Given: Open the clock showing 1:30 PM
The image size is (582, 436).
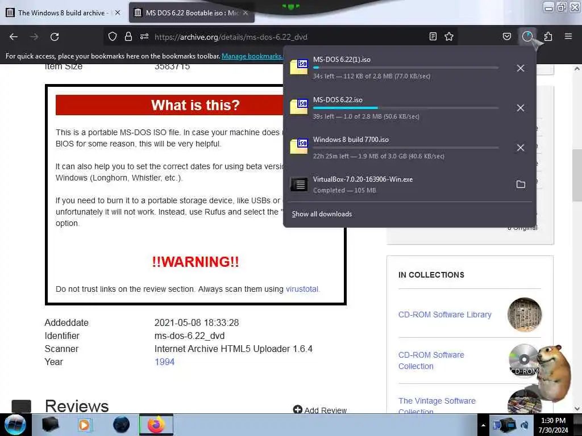Looking at the screenshot, I should [553, 425].
